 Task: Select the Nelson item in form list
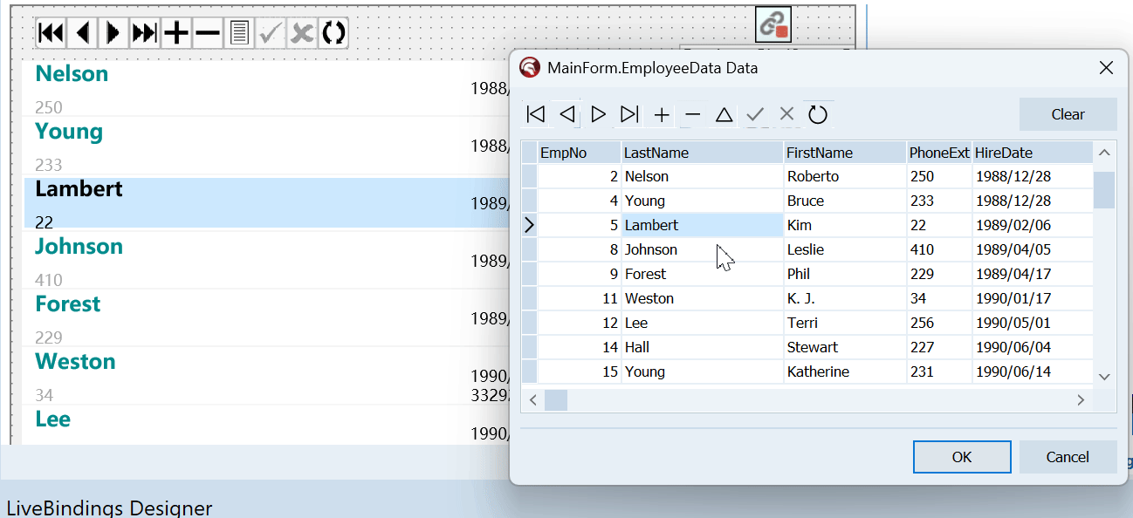coord(266,88)
